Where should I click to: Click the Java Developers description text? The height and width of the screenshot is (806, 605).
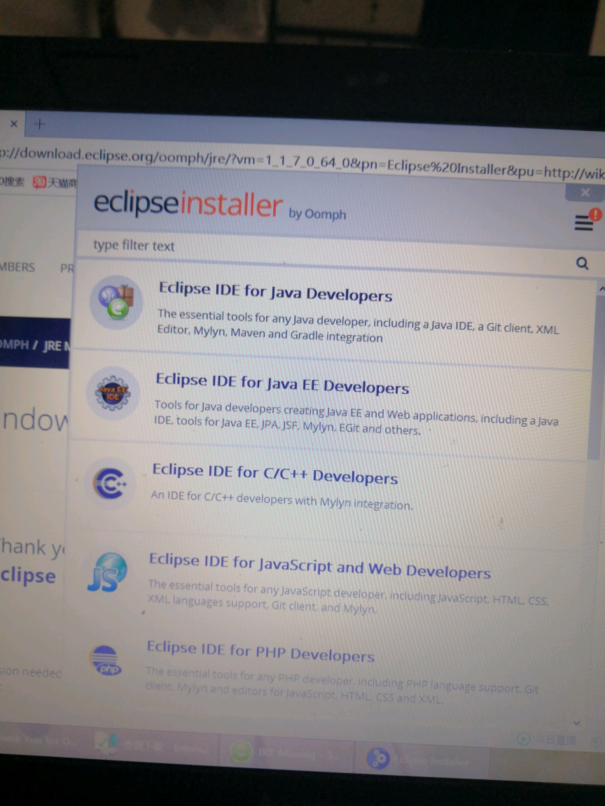pos(357,326)
